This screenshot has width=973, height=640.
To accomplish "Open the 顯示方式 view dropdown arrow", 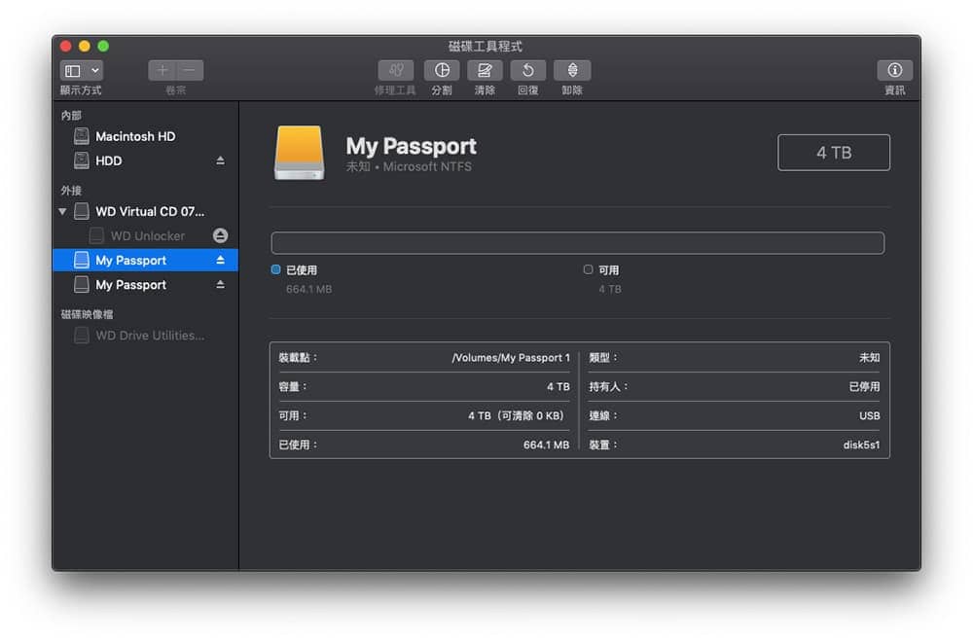I will pyautogui.click(x=95, y=70).
